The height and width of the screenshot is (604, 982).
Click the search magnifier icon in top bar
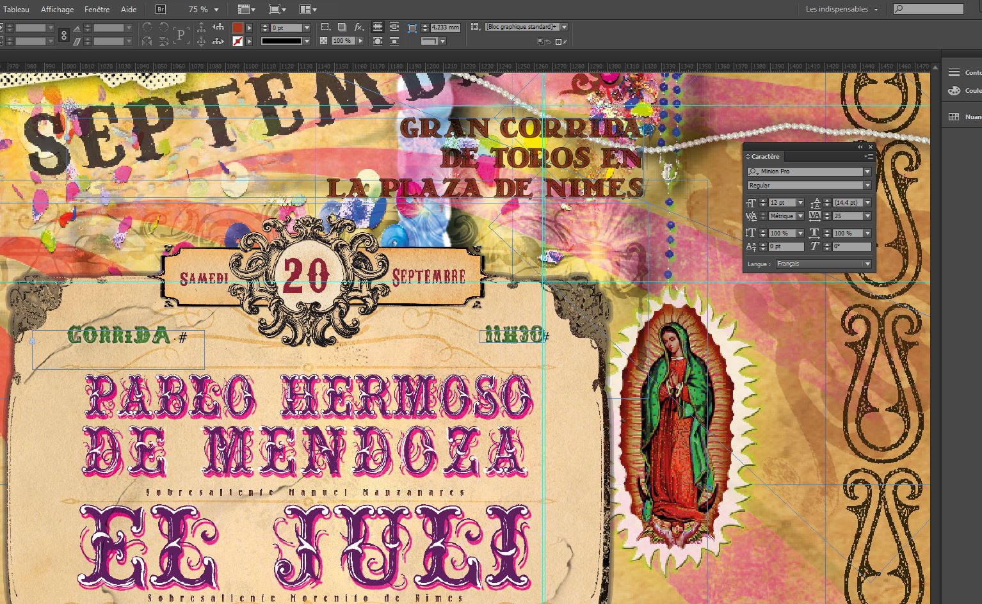[899, 9]
